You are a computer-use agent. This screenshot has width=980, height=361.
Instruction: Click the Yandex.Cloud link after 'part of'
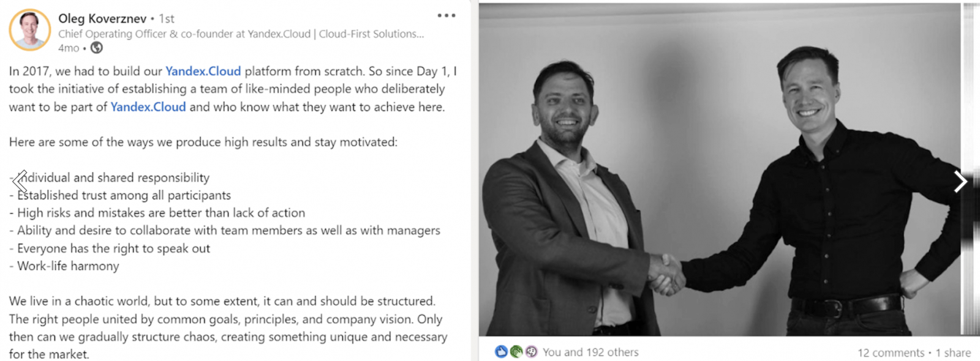(148, 106)
